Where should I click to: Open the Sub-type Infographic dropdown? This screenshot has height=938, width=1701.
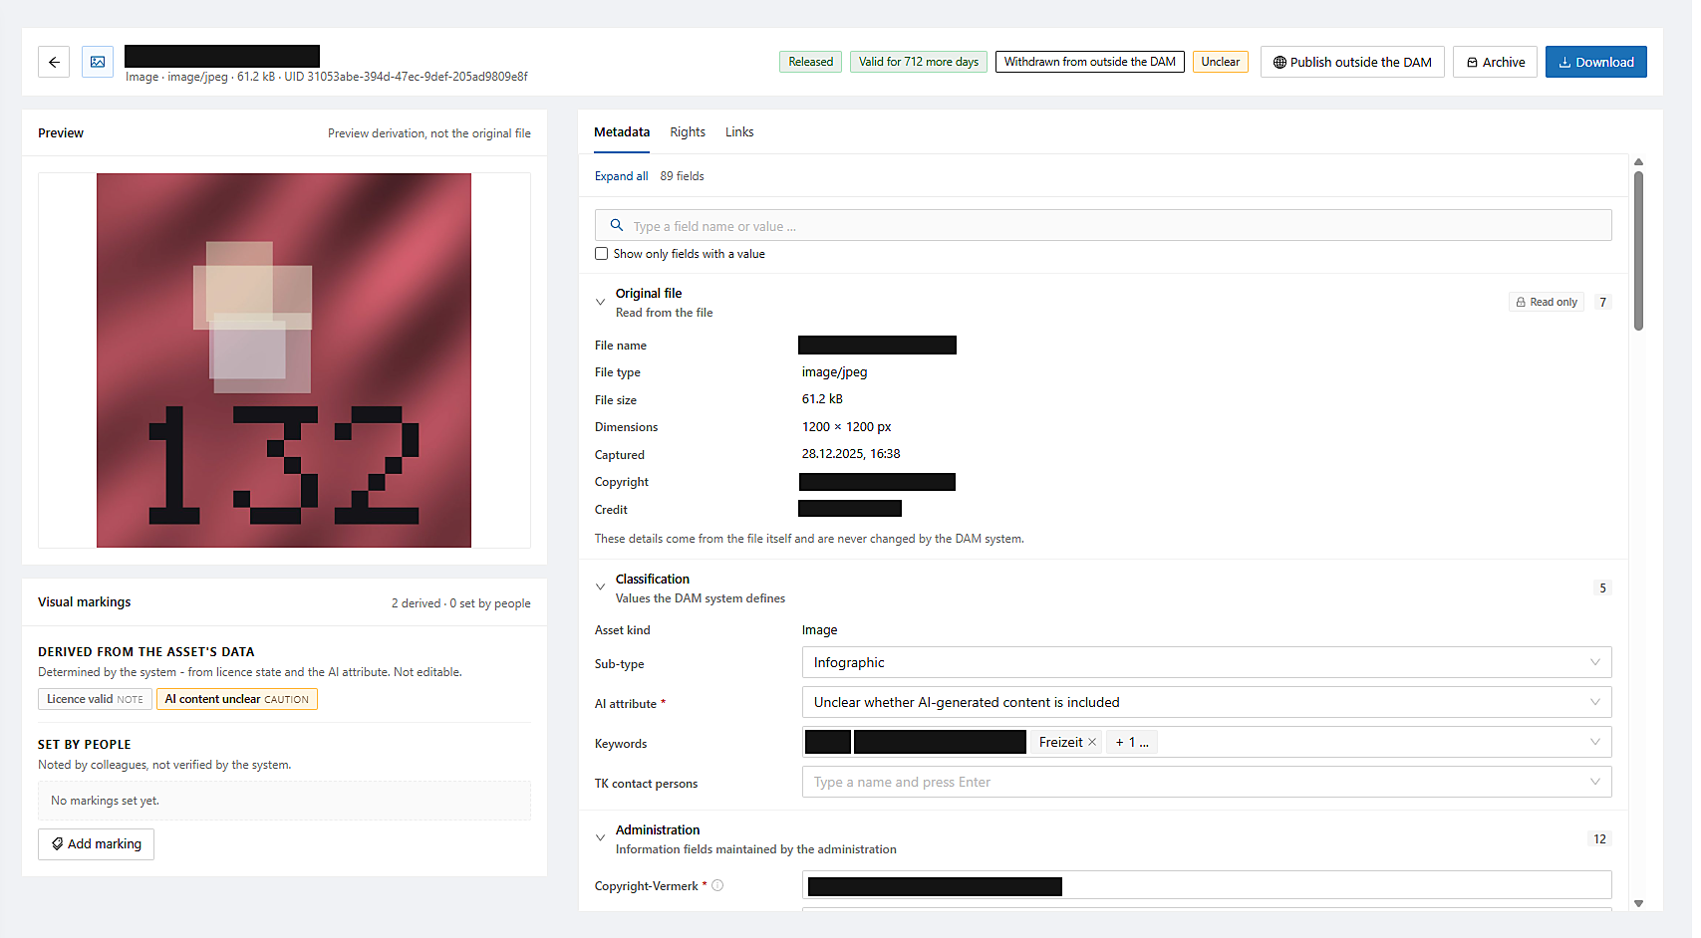[1207, 662]
